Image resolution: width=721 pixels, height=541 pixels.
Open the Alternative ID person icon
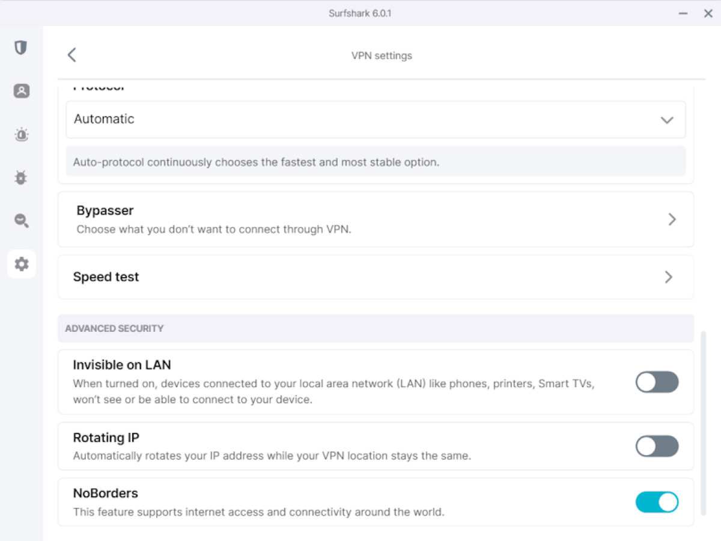pos(21,91)
